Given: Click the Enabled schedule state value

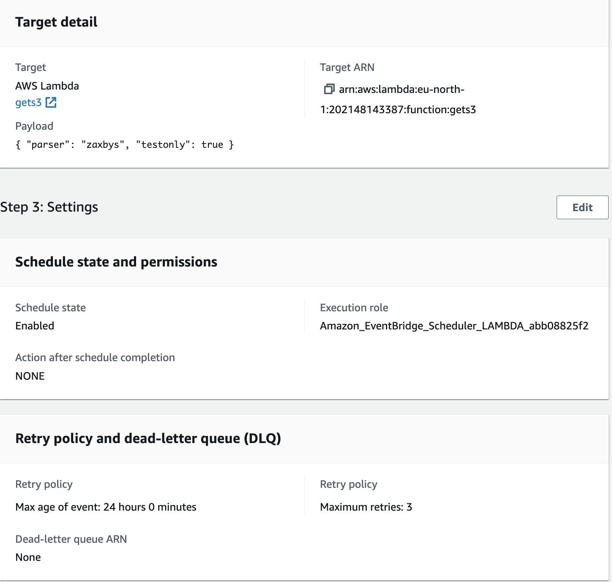Looking at the screenshot, I should [x=35, y=326].
